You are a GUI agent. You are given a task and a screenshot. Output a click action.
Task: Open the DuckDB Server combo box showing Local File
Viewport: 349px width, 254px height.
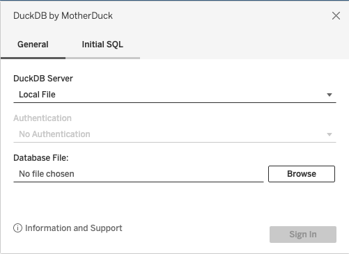pos(175,95)
